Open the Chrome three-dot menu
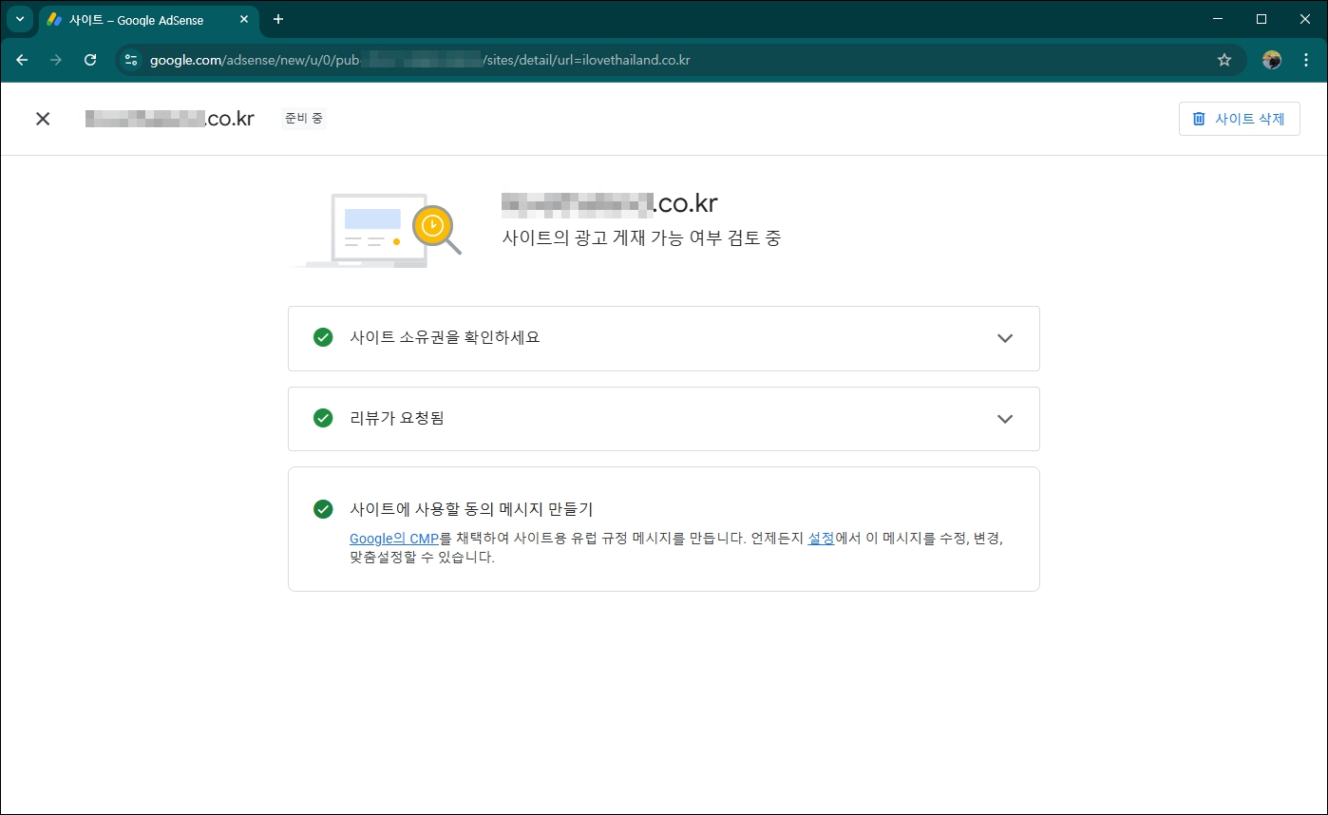The height and width of the screenshot is (815, 1328). (x=1307, y=59)
